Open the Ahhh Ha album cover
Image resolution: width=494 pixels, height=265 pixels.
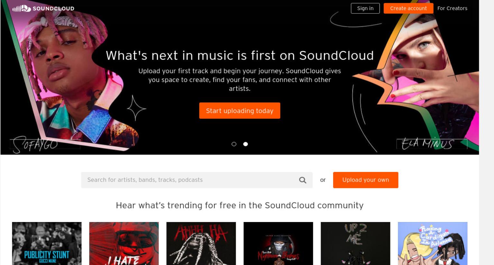click(x=201, y=244)
